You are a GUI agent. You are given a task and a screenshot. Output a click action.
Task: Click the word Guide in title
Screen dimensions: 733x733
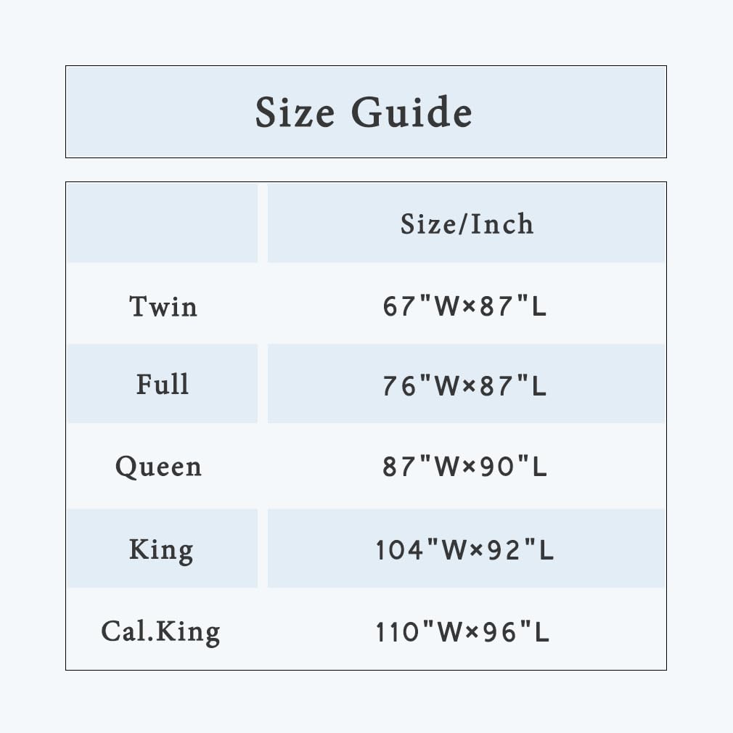tap(411, 112)
